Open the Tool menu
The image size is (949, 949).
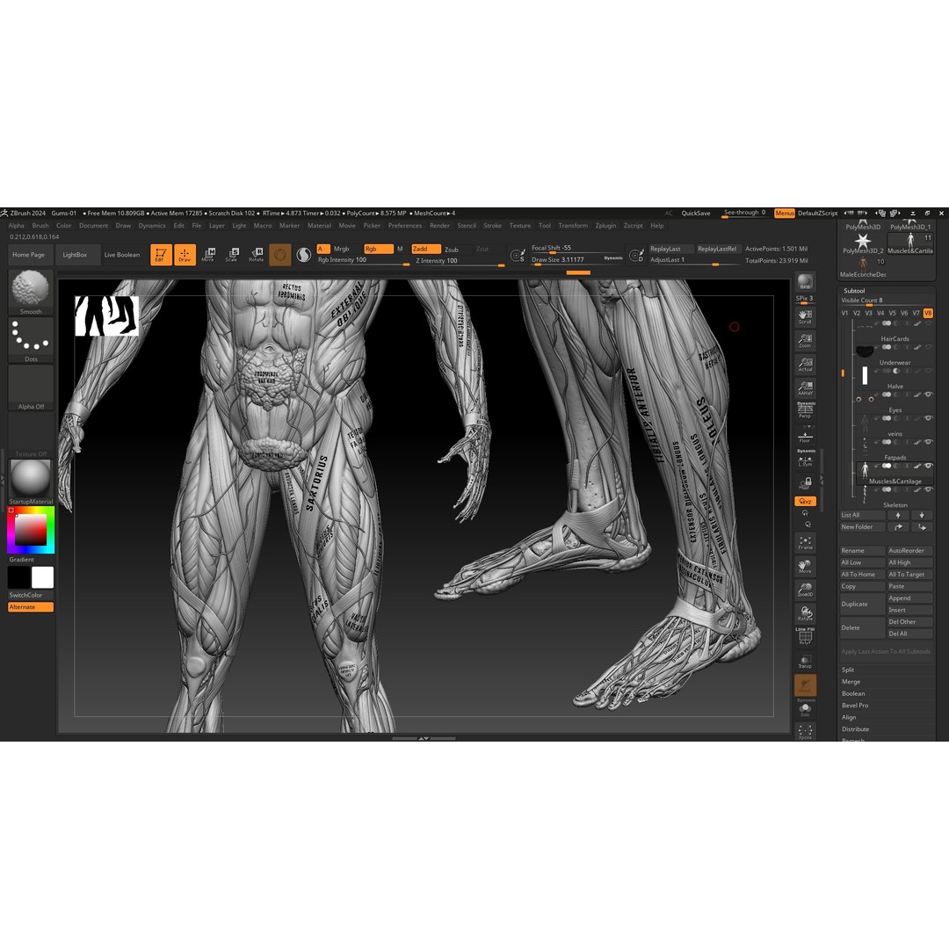(x=545, y=225)
